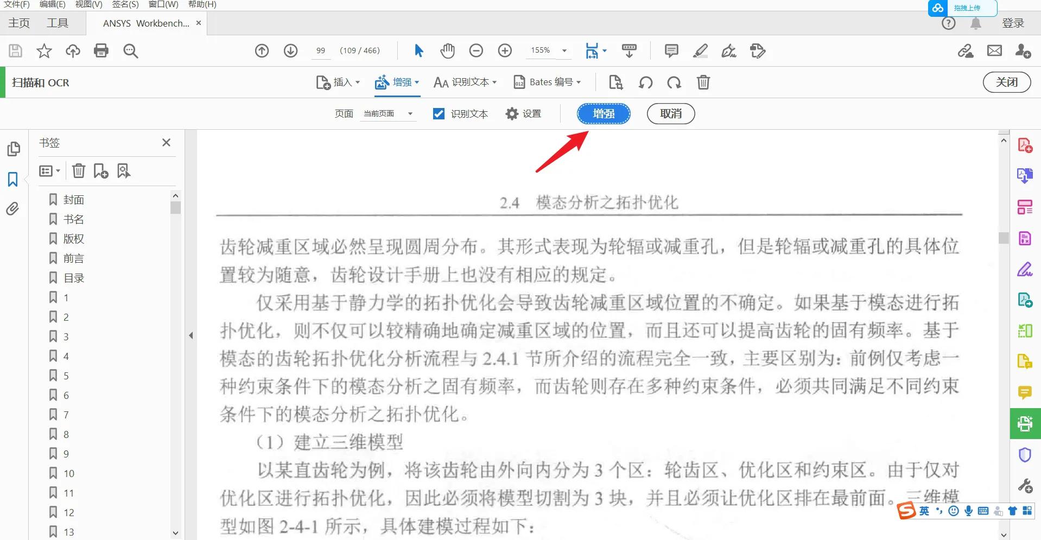This screenshot has height=540, width=1041.
Task: Click the undo arrow in the OCR toolbar
Action: point(645,82)
